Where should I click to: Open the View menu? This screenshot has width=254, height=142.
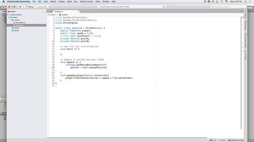click(46, 2)
